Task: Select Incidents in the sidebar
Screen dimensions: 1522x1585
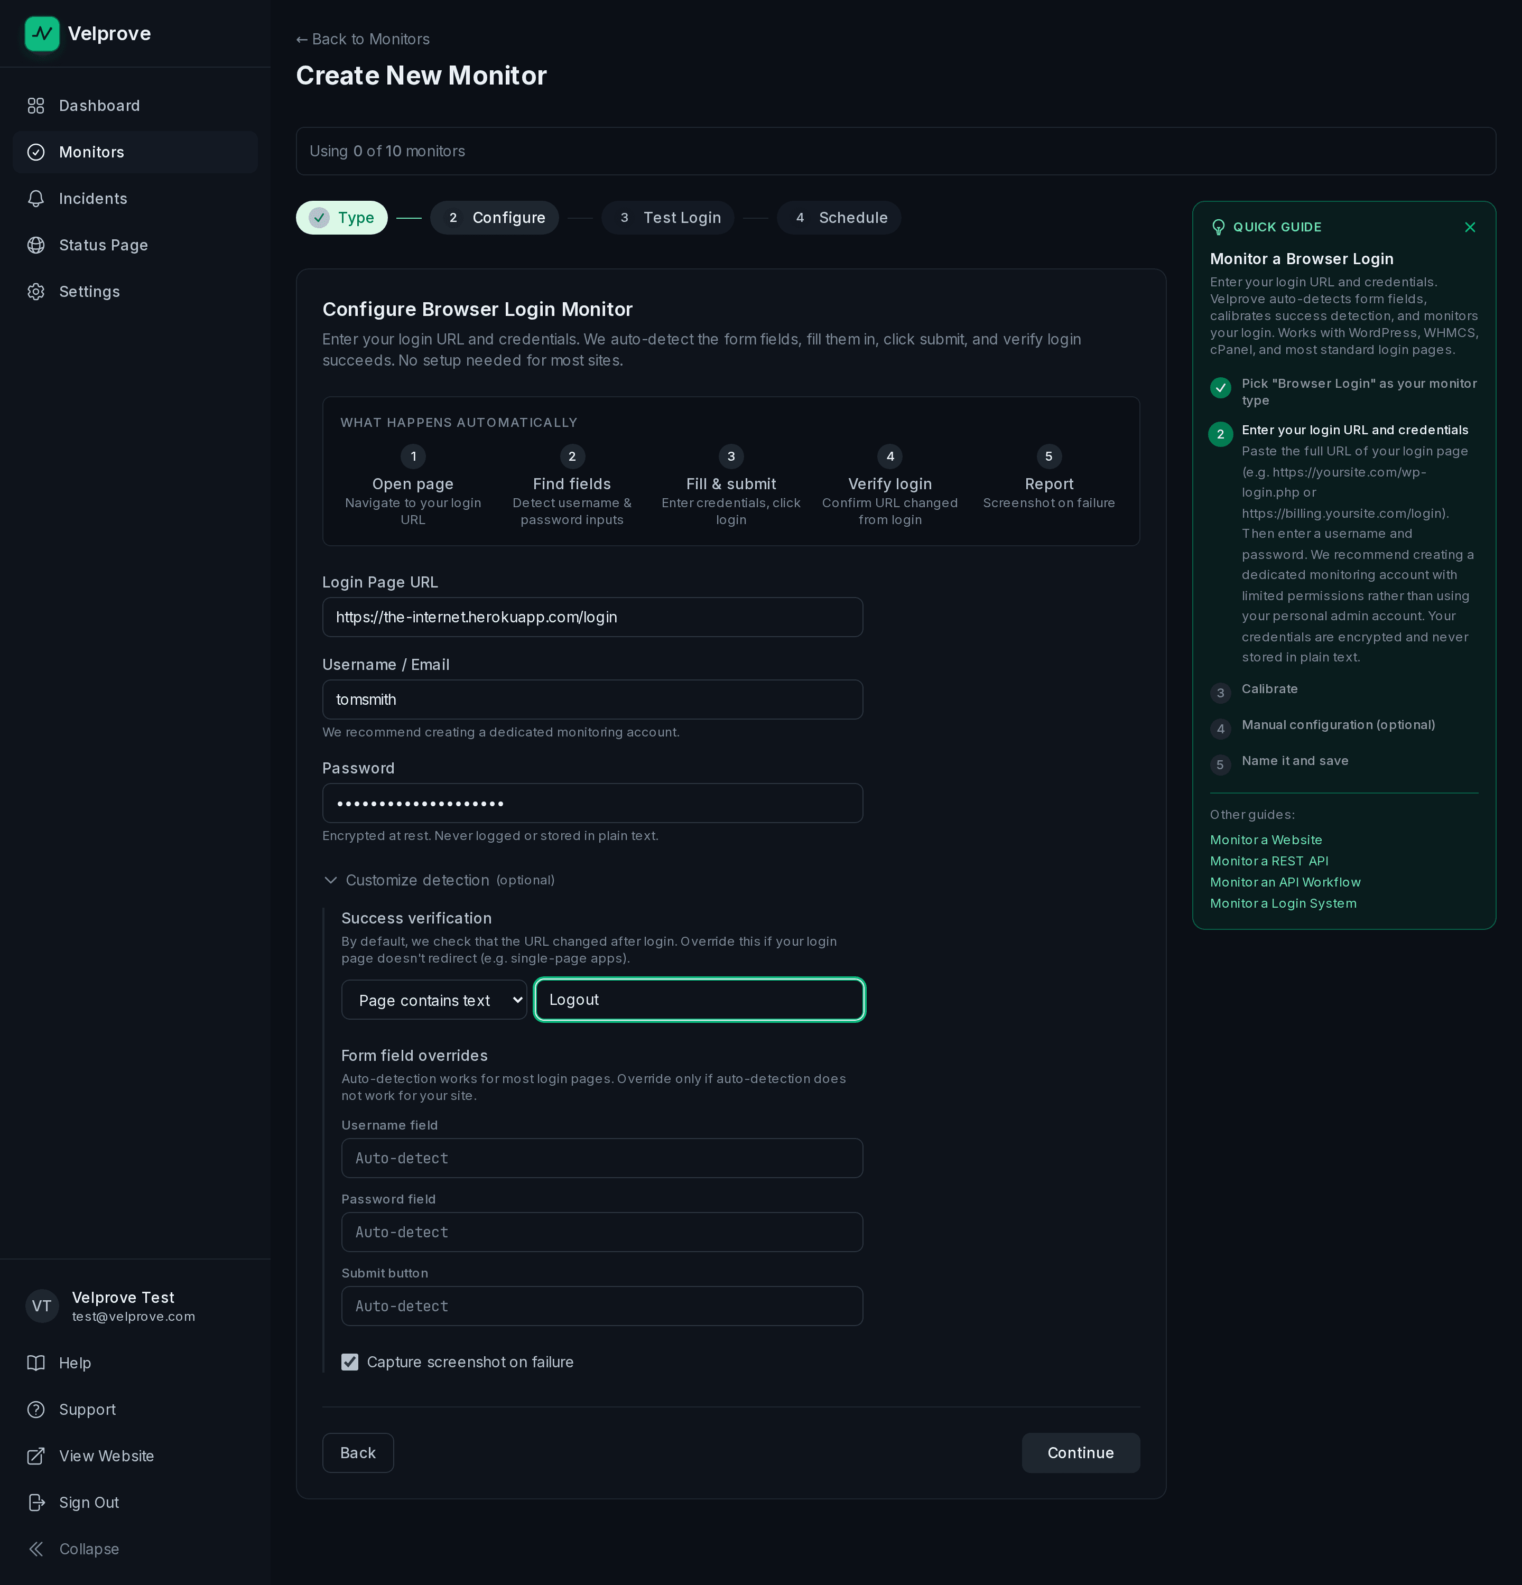Action: pos(135,199)
